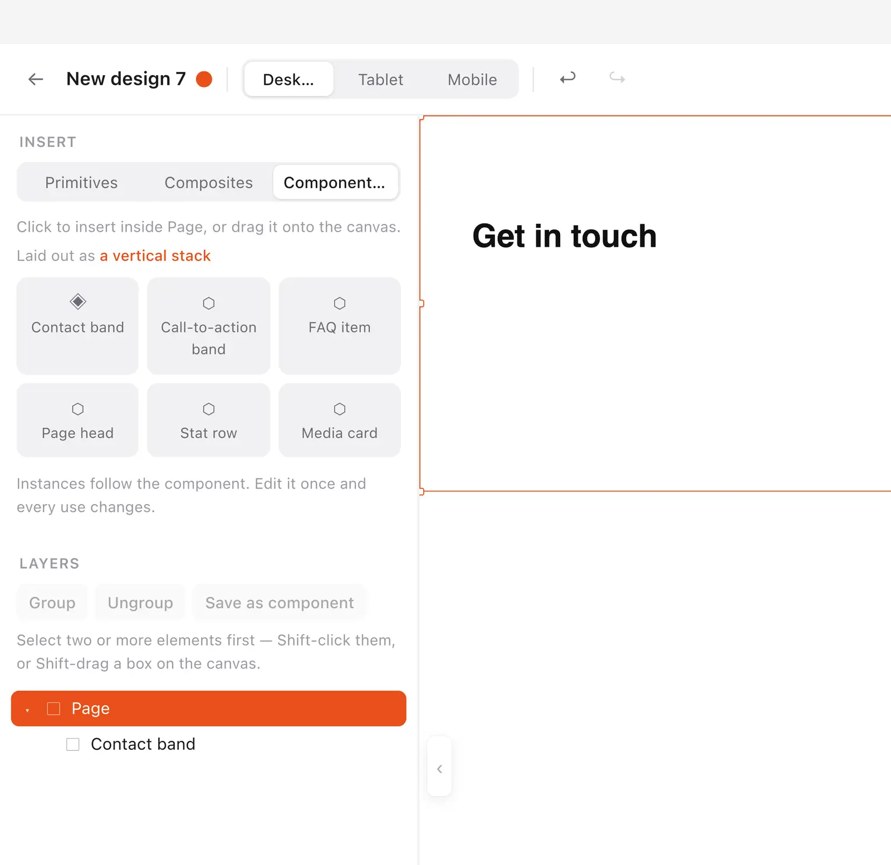The height and width of the screenshot is (865, 891).
Task: Open the vertical stack layout link
Action: (155, 256)
